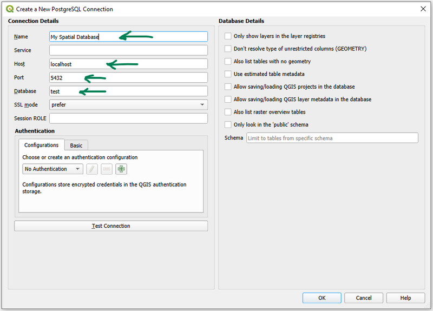Click the green plus add-configuration icon
The height and width of the screenshot is (311, 433).
(x=121, y=169)
